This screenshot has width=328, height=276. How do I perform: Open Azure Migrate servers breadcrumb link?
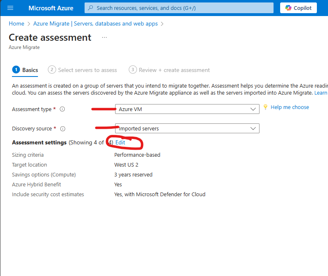pyautogui.click(x=95, y=23)
